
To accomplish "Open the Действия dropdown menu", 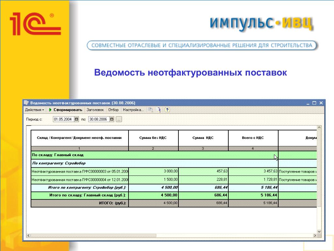I will point(35,110).
